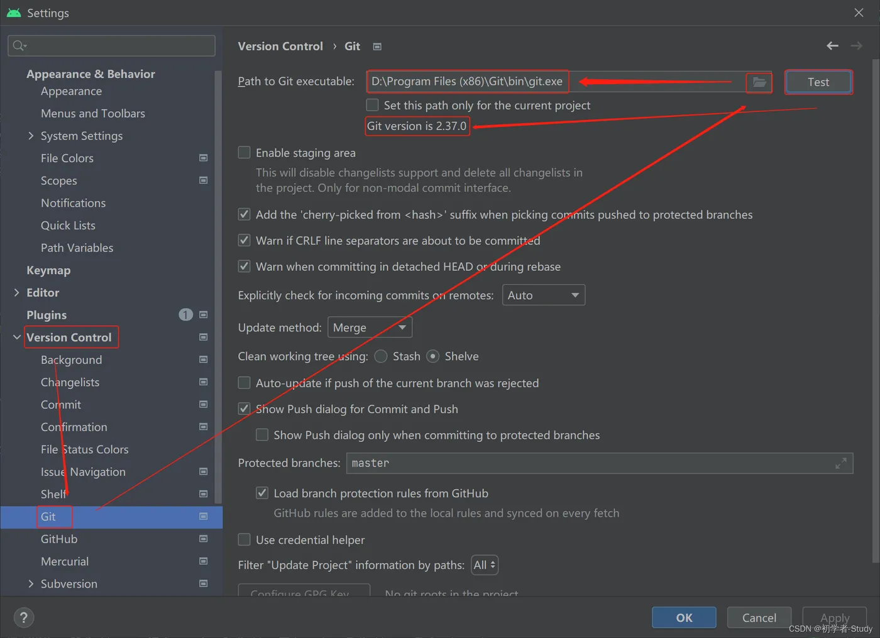
Task: Expand System Settings tree node
Action: pyautogui.click(x=31, y=136)
